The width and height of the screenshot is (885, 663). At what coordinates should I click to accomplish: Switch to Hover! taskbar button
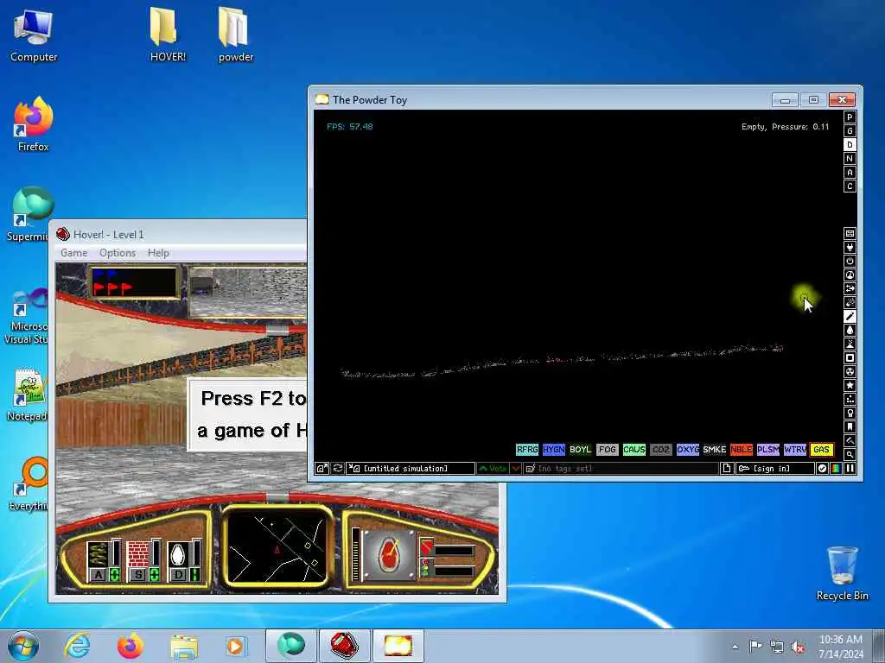[x=344, y=646]
